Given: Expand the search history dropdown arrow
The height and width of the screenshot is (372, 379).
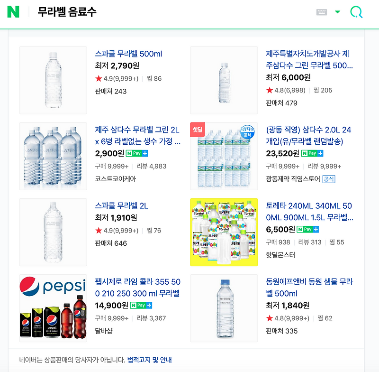Looking at the screenshot, I should pos(337,12).
